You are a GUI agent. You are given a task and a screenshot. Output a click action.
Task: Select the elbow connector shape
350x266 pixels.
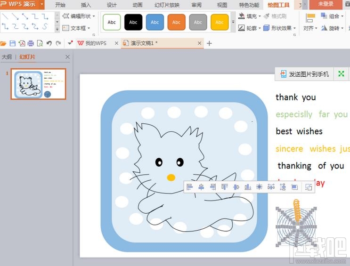point(35,16)
